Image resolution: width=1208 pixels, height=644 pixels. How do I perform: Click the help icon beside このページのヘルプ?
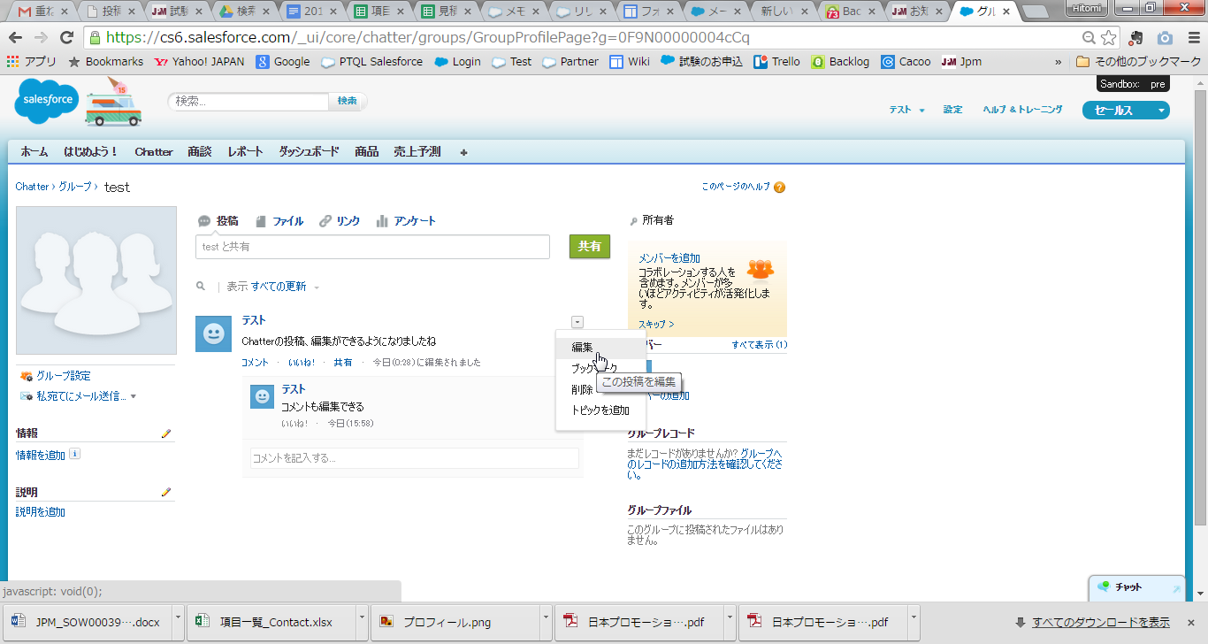779,188
